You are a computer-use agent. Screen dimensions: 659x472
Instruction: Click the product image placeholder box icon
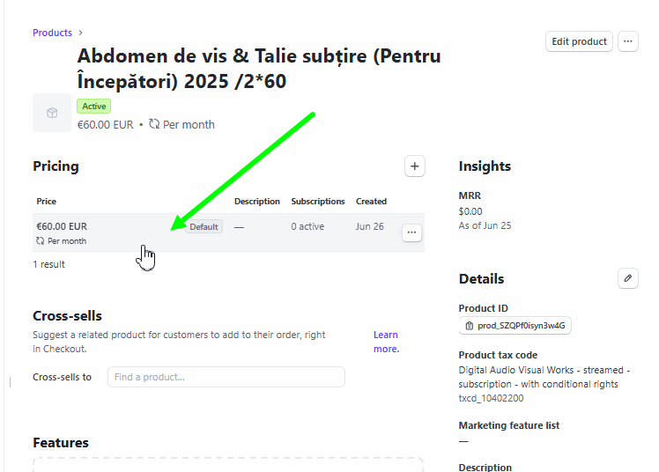point(52,113)
